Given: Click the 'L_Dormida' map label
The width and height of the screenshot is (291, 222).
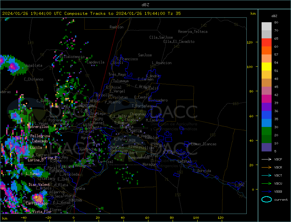Looking at the screenshot, I should (202, 171).
